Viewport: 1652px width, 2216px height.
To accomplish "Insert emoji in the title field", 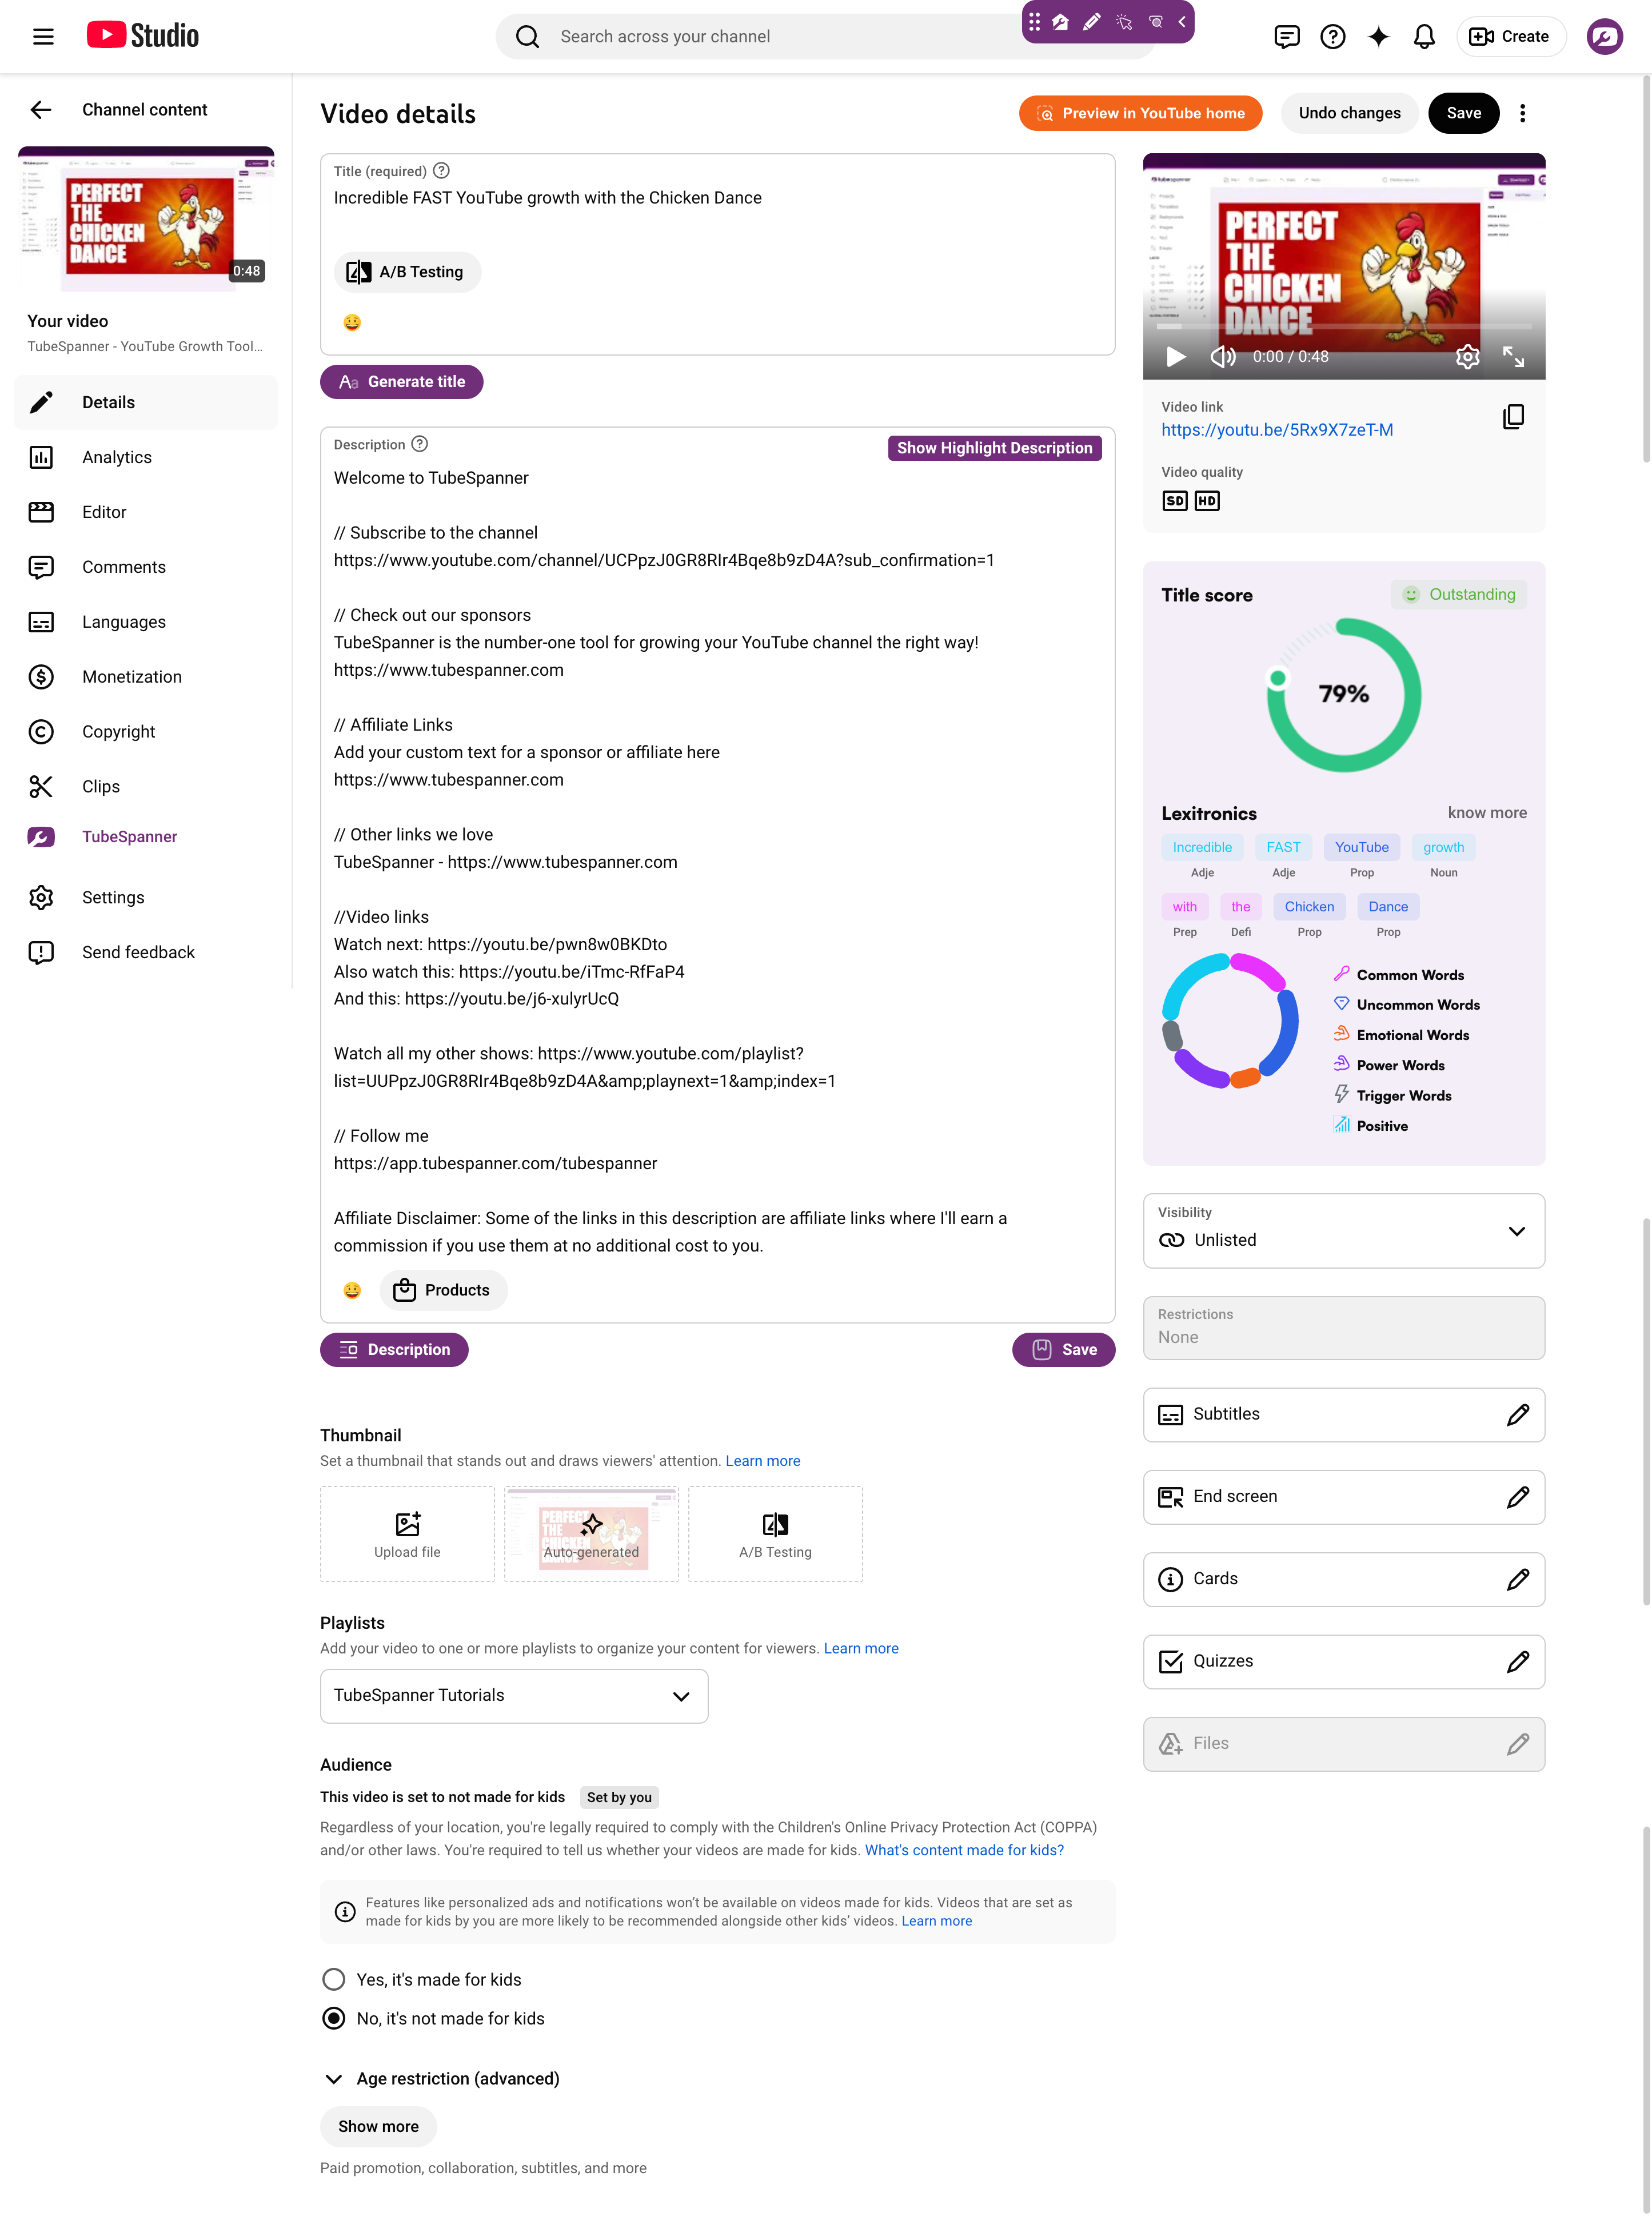I will (x=352, y=322).
